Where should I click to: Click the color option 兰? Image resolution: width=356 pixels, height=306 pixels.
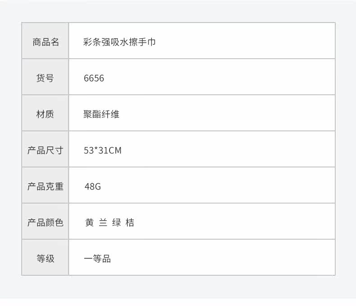103,223
